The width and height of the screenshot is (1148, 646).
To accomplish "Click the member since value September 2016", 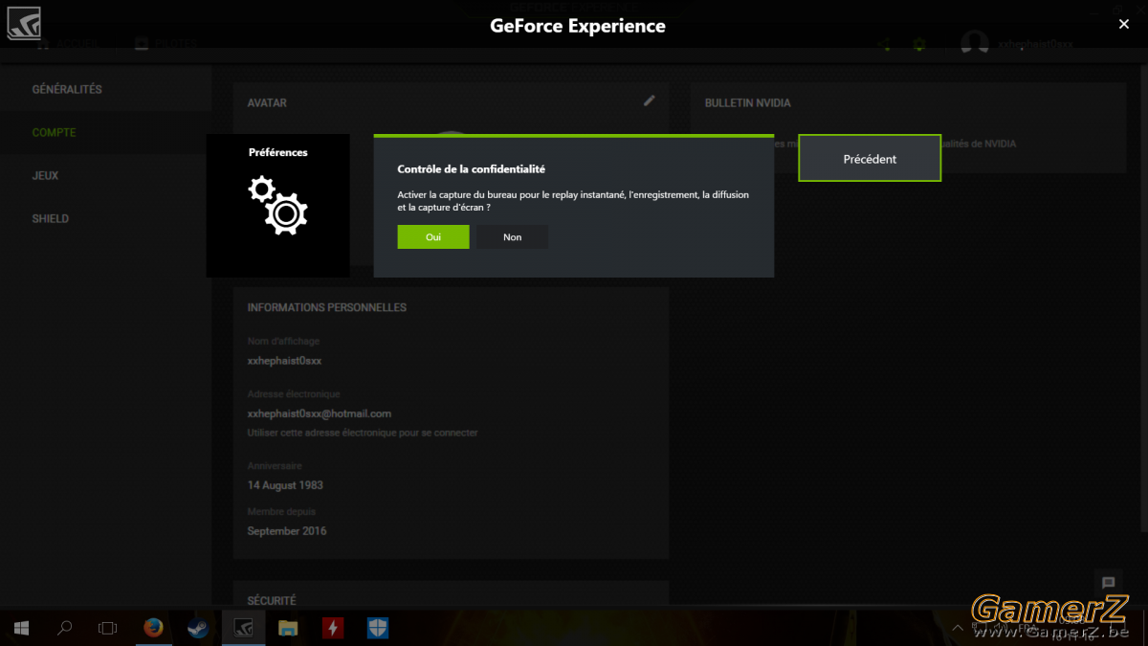I will (x=287, y=531).
